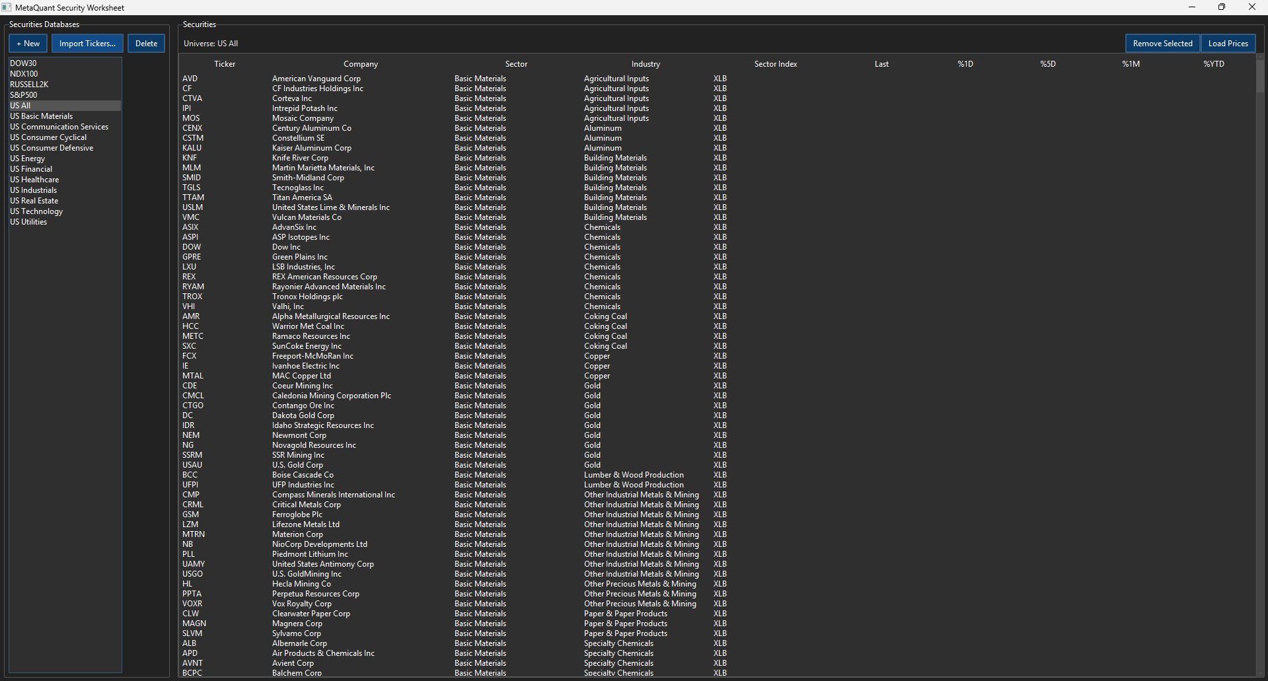The image size is (1268, 681).
Task: Click Mosaic Company in the table
Action: click(x=303, y=118)
